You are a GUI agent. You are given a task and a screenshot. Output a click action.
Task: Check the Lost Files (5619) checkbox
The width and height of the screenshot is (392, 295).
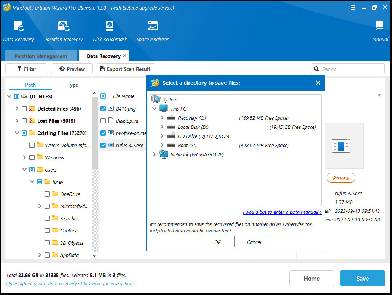click(24, 121)
